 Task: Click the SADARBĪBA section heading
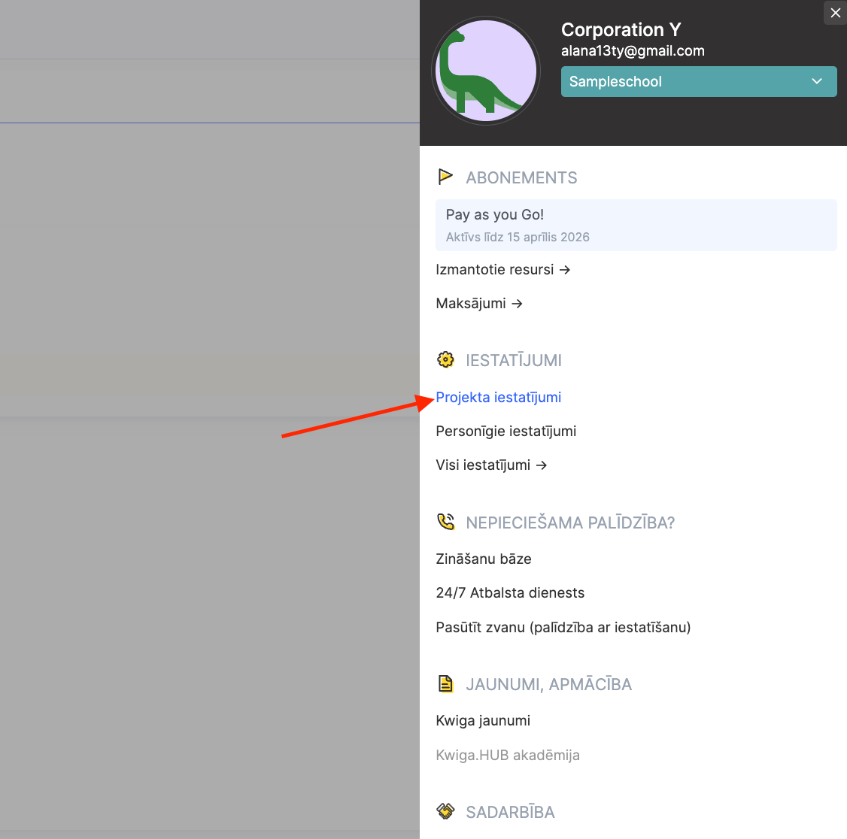pyautogui.click(x=510, y=812)
